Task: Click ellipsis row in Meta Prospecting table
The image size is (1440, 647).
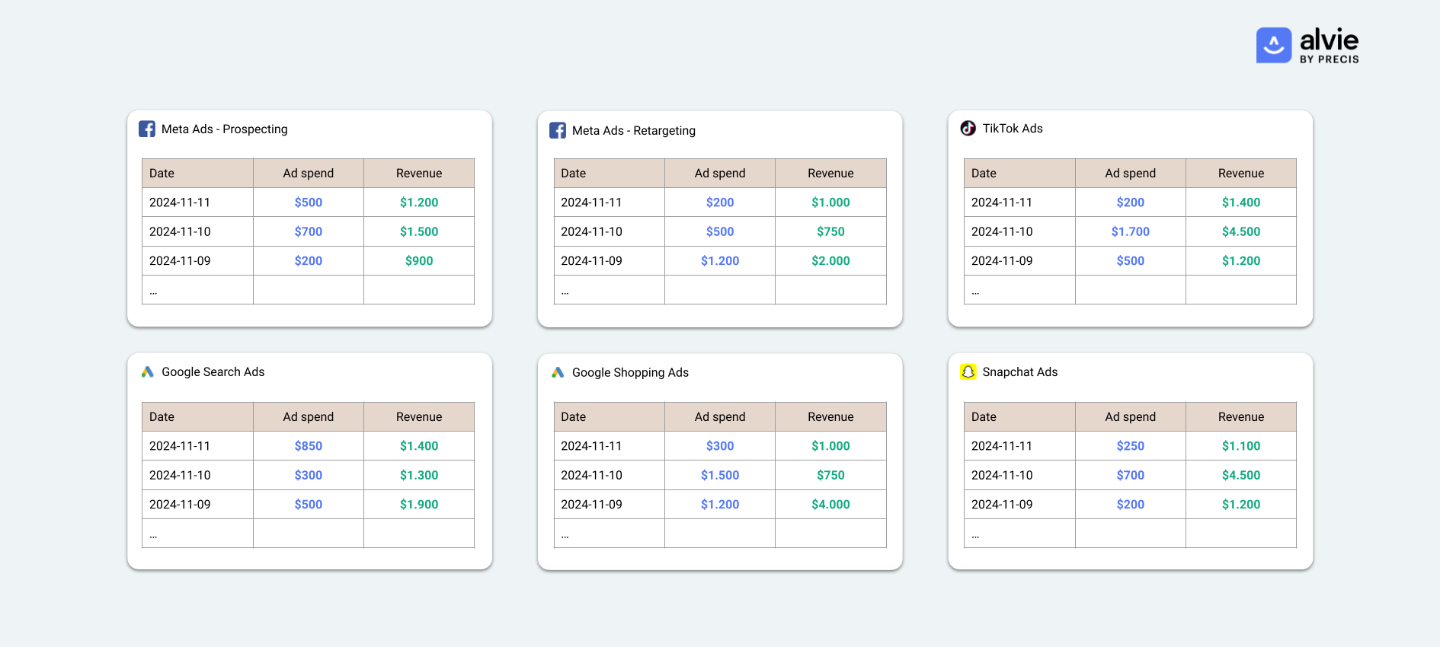Action: pos(308,290)
